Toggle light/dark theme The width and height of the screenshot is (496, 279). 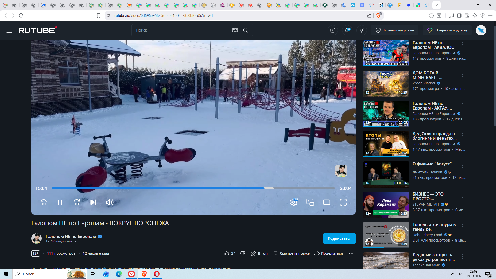pos(362,30)
